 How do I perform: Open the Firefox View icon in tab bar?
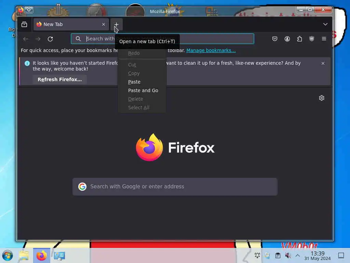tap(24, 24)
